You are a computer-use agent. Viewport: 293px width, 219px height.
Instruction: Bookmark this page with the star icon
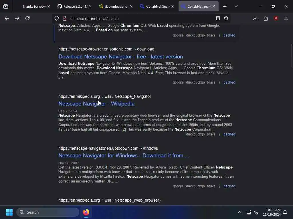226,18
